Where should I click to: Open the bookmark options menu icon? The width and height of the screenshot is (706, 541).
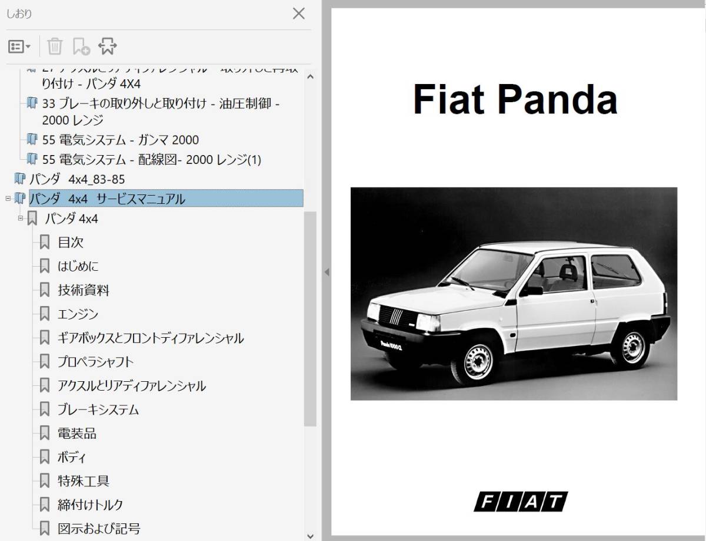click(x=19, y=46)
